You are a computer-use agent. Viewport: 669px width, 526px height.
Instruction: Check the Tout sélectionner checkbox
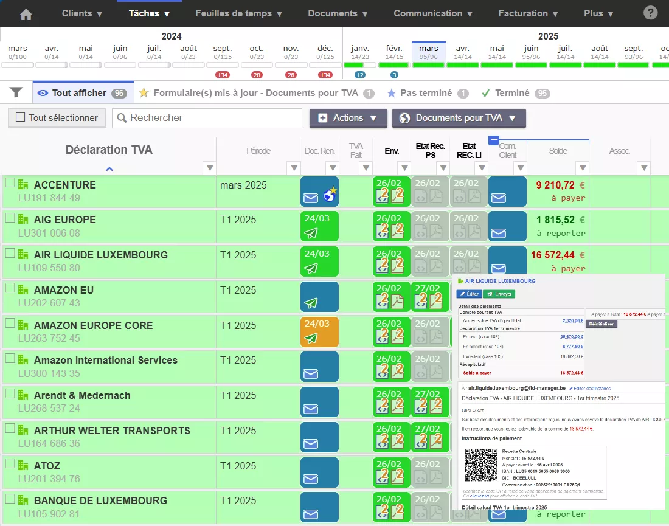20,117
